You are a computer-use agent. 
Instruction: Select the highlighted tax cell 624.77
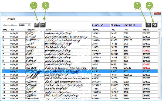click(117, 71)
